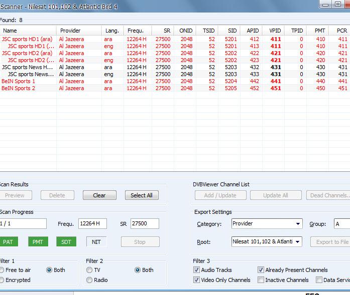Click the PCR column header
The image size is (350, 295).
coord(339,31)
